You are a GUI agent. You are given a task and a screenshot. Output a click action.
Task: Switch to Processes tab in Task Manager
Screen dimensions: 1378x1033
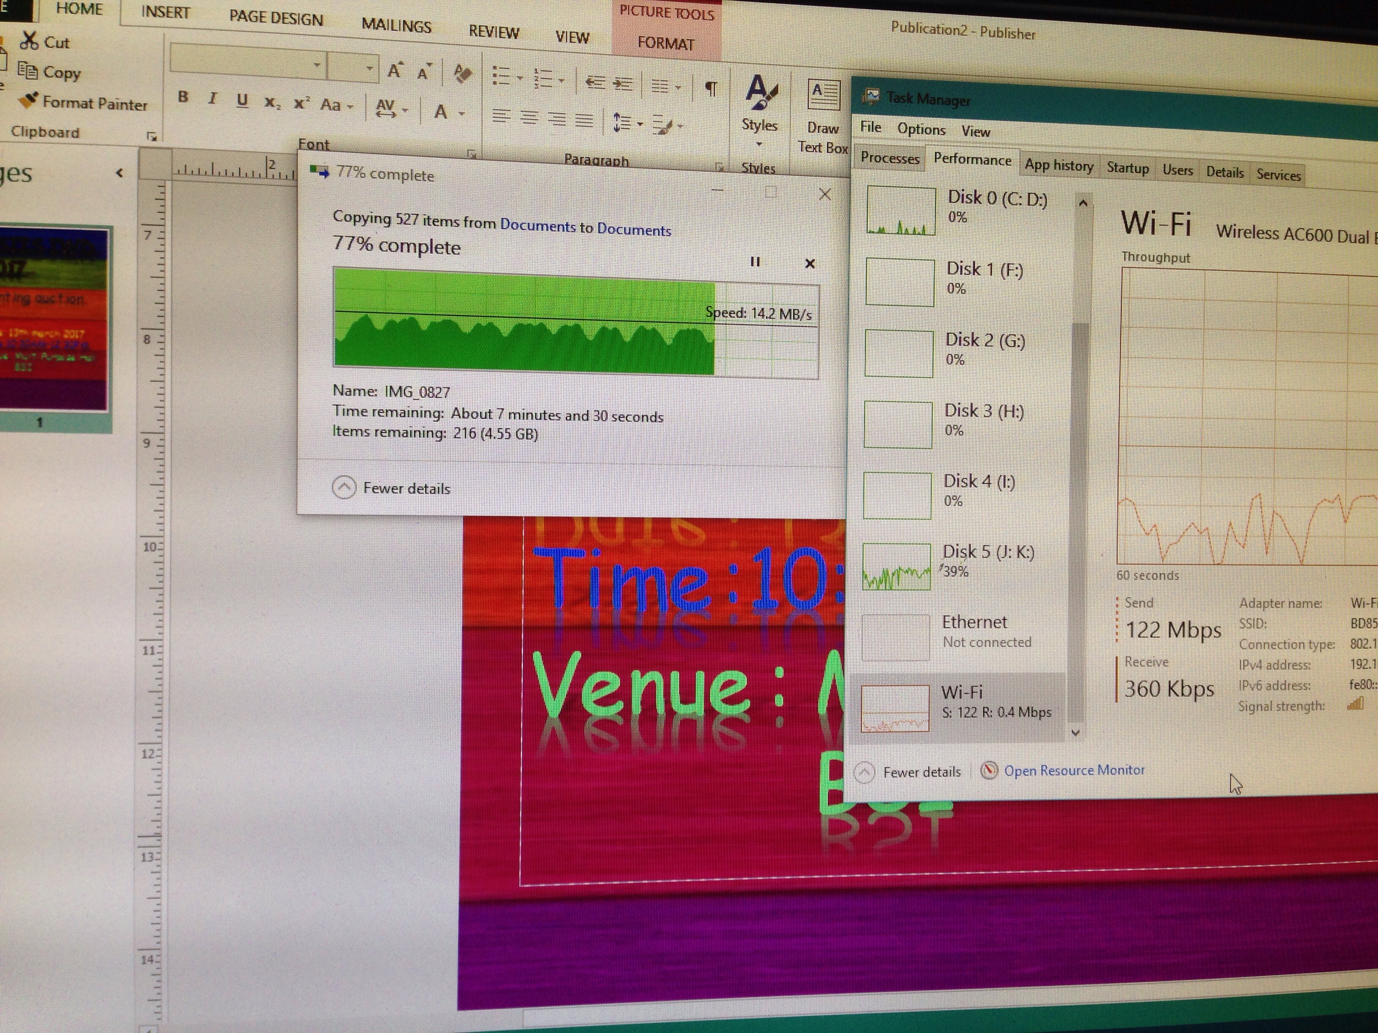(x=890, y=158)
